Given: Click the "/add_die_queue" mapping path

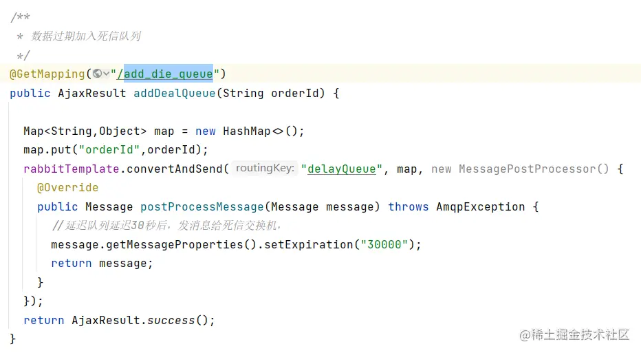Looking at the screenshot, I should [165, 74].
